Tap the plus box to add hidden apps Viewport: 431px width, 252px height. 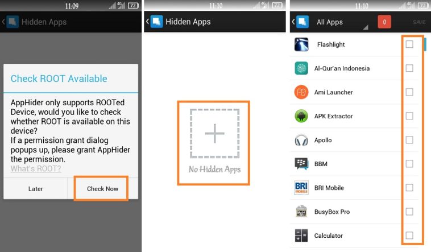click(x=214, y=134)
